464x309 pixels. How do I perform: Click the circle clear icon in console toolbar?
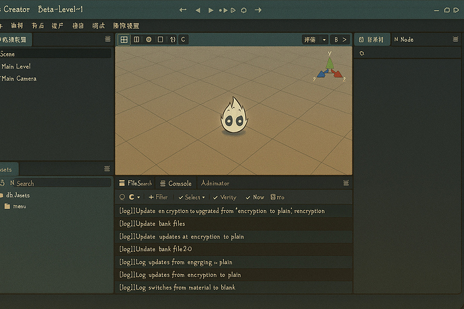coord(122,197)
